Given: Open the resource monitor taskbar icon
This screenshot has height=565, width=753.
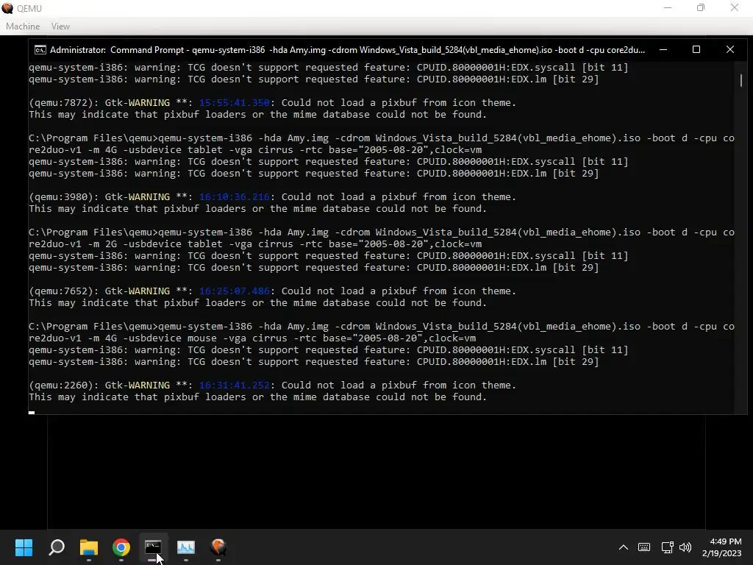Looking at the screenshot, I should click(x=186, y=547).
